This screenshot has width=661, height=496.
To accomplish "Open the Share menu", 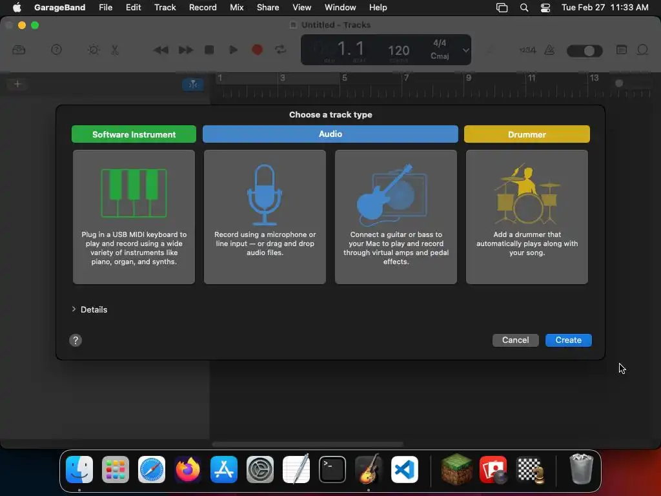I will pos(268,7).
